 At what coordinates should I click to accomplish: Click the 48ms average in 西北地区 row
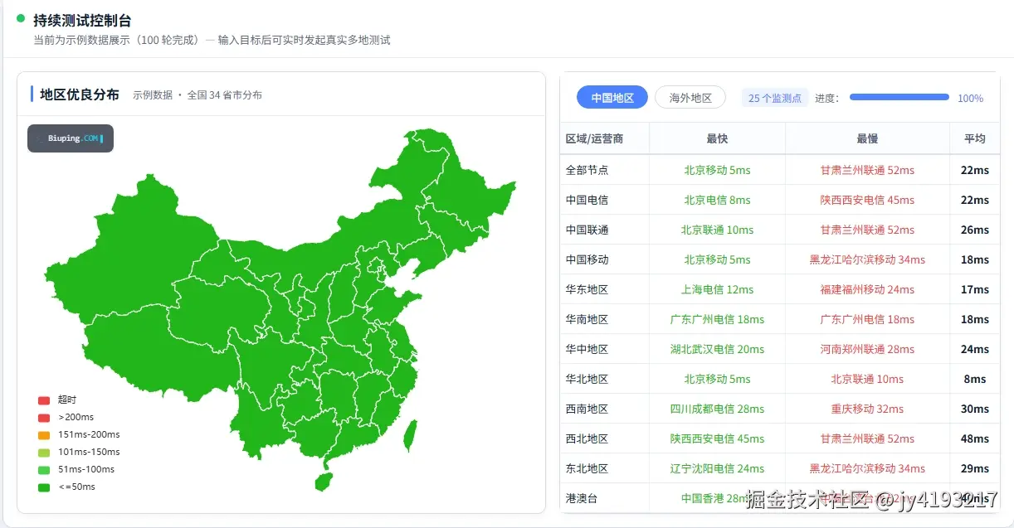coord(975,438)
